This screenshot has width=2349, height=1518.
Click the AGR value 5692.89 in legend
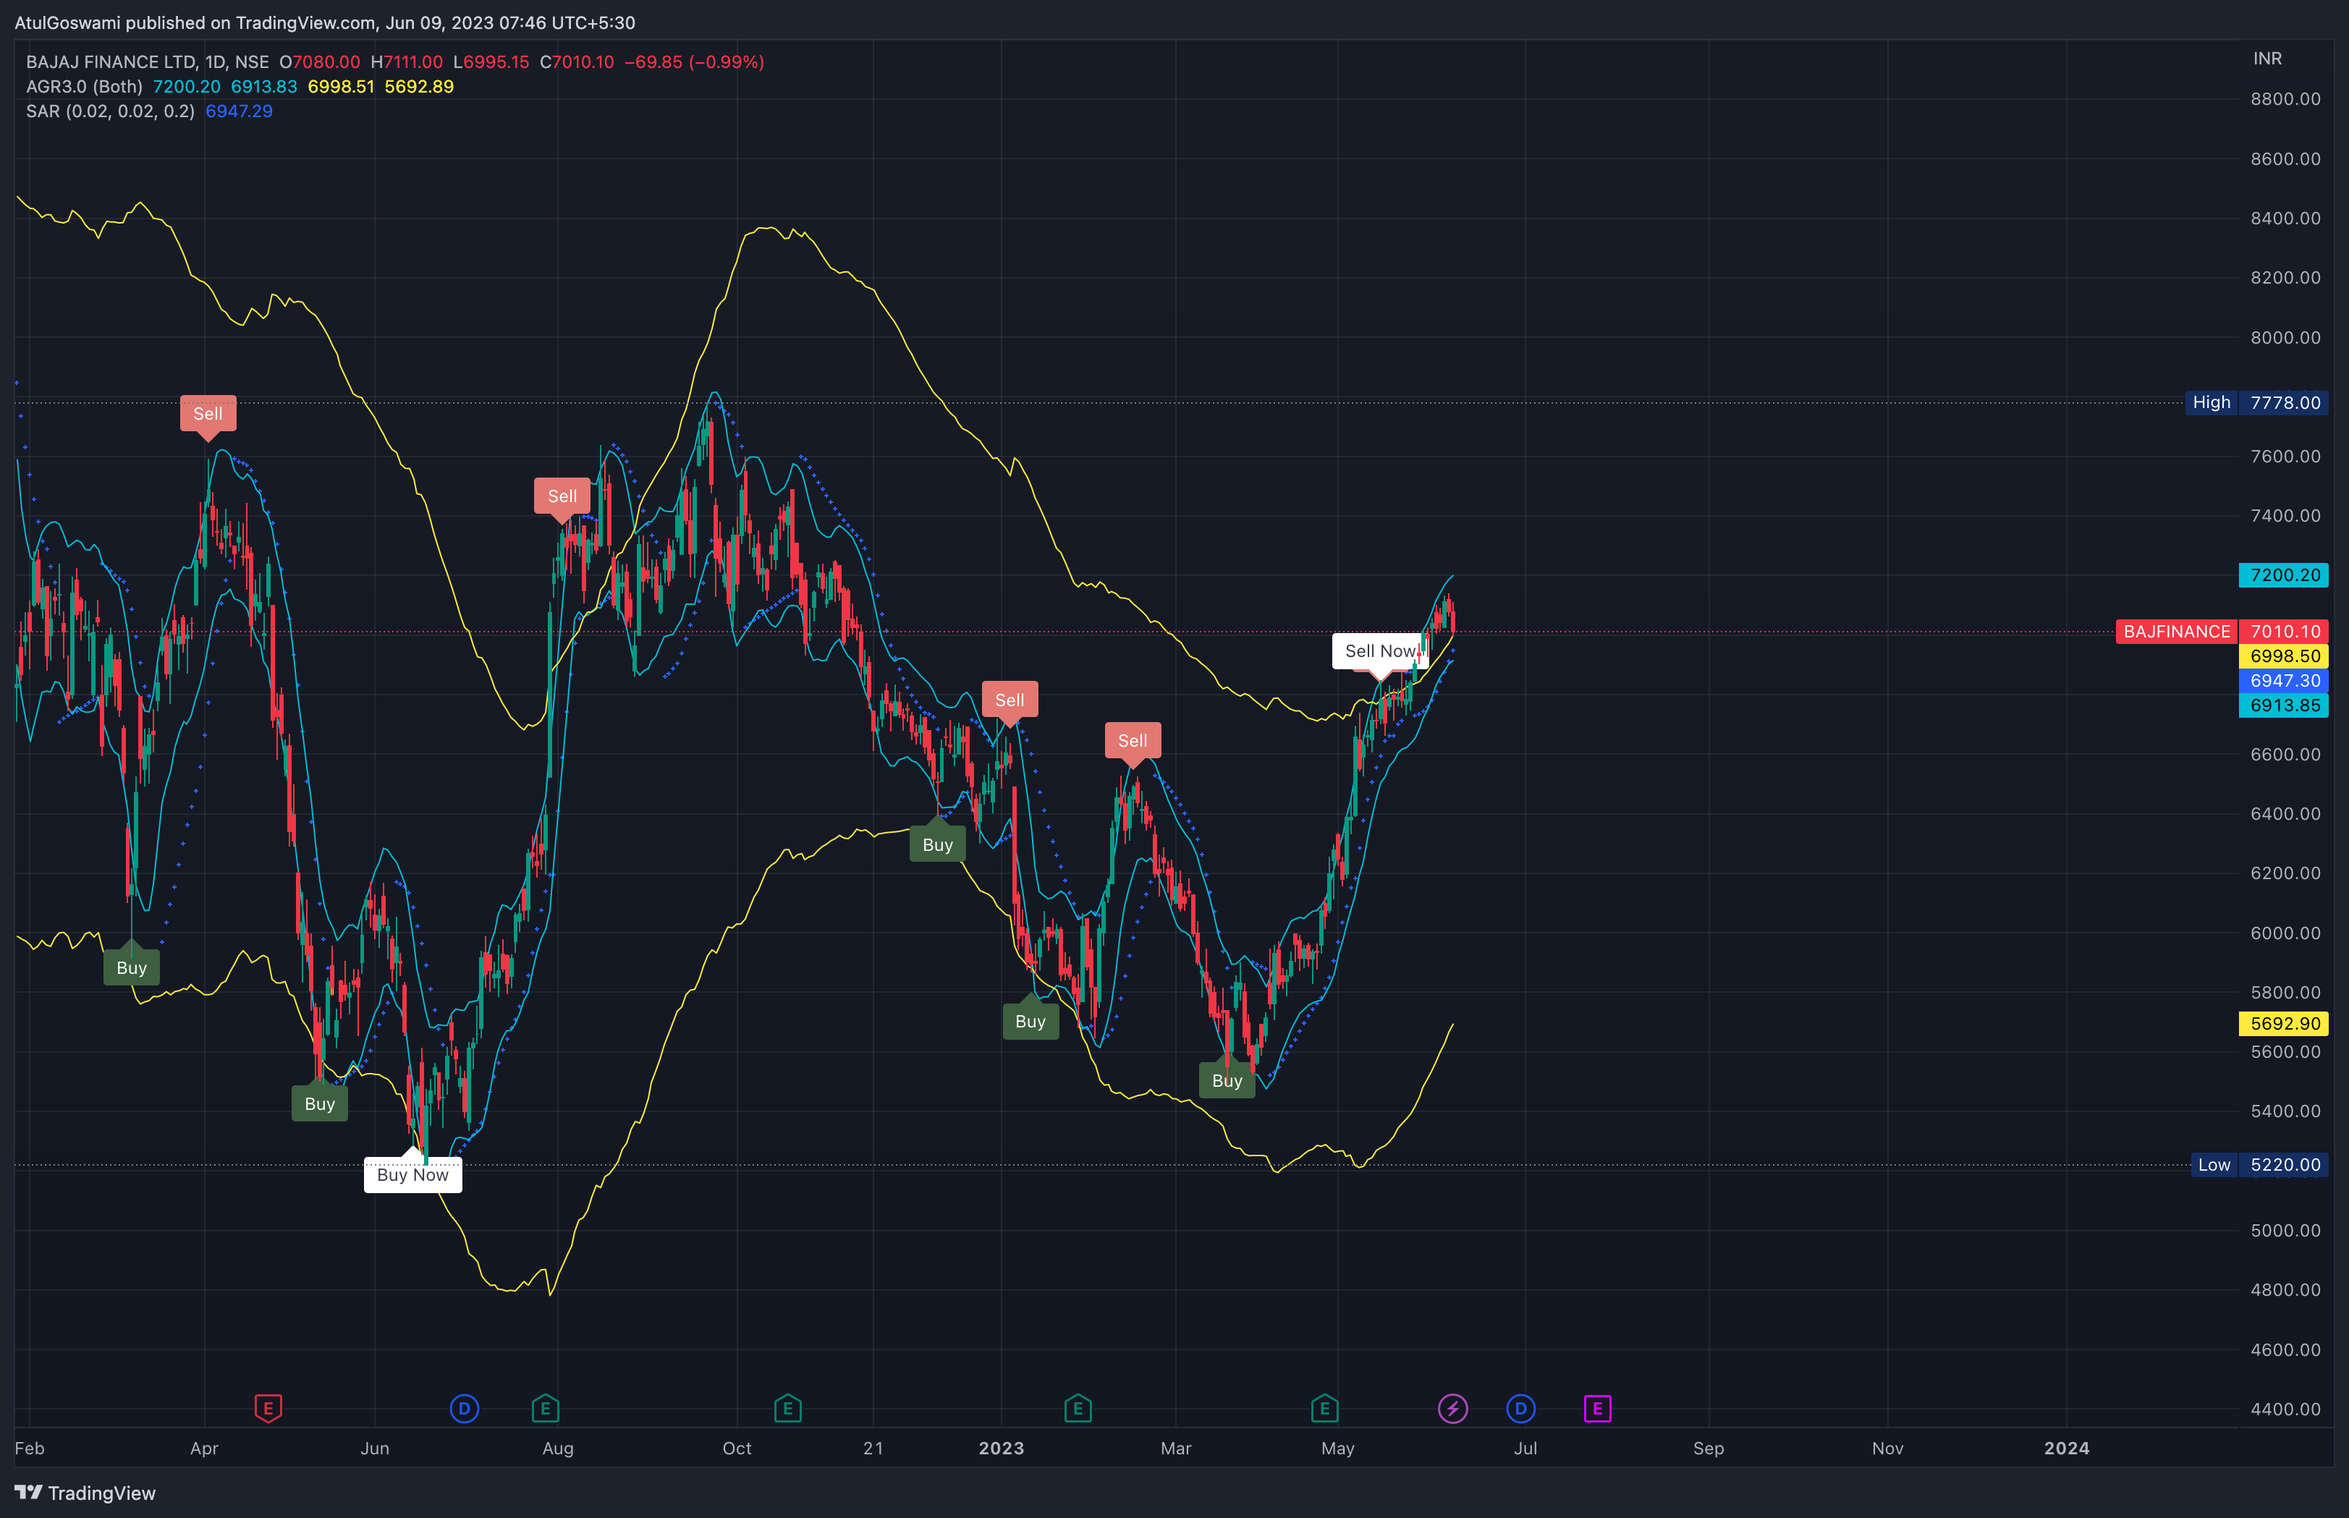419,87
